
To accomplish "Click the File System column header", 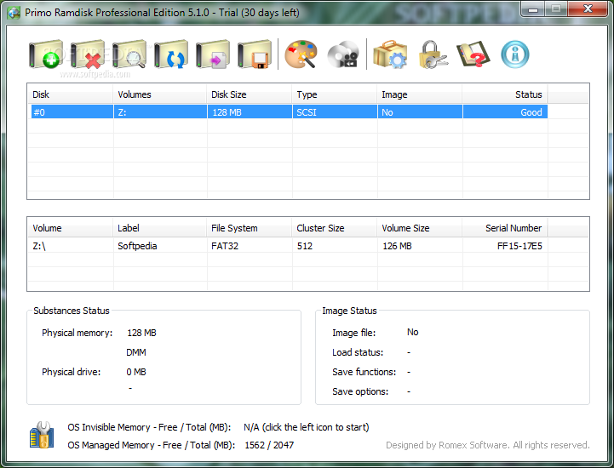I will click(250, 228).
